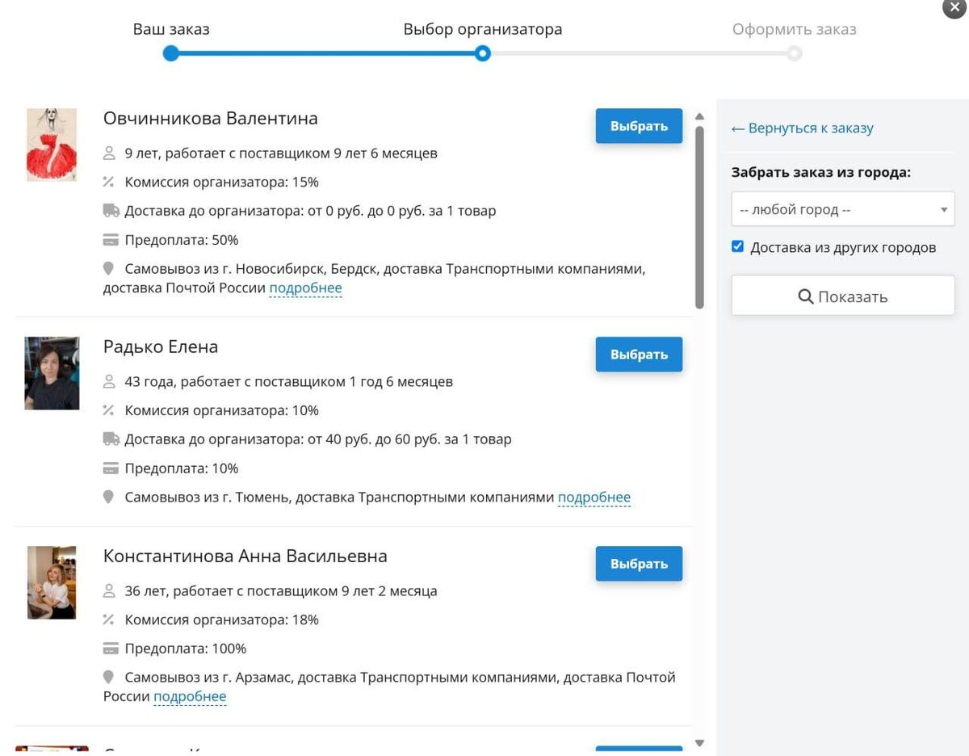The width and height of the screenshot is (969, 756).
Task: Go to the Оформить заказ step
Action: 794,53
